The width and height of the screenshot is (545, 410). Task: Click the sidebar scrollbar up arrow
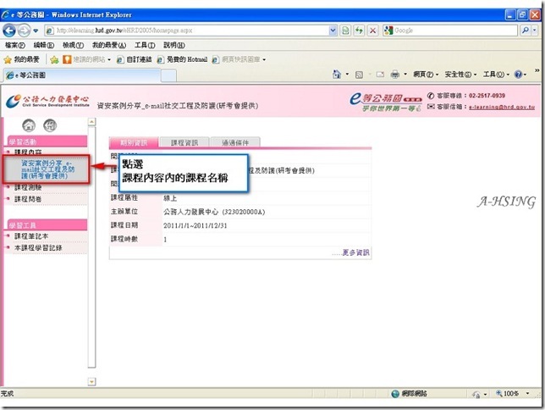coord(91,122)
